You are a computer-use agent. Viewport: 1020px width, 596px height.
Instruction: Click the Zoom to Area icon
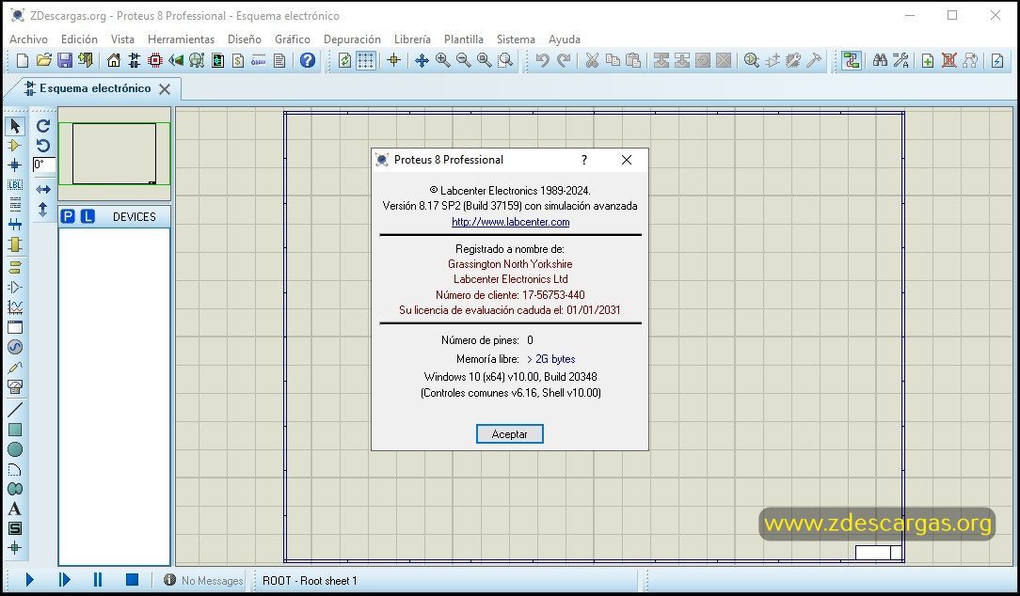tap(505, 60)
